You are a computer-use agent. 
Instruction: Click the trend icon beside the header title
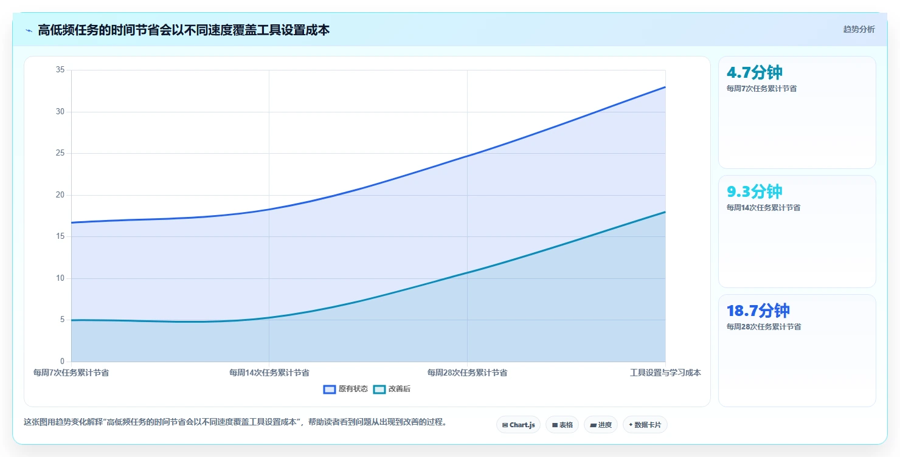tap(29, 30)
